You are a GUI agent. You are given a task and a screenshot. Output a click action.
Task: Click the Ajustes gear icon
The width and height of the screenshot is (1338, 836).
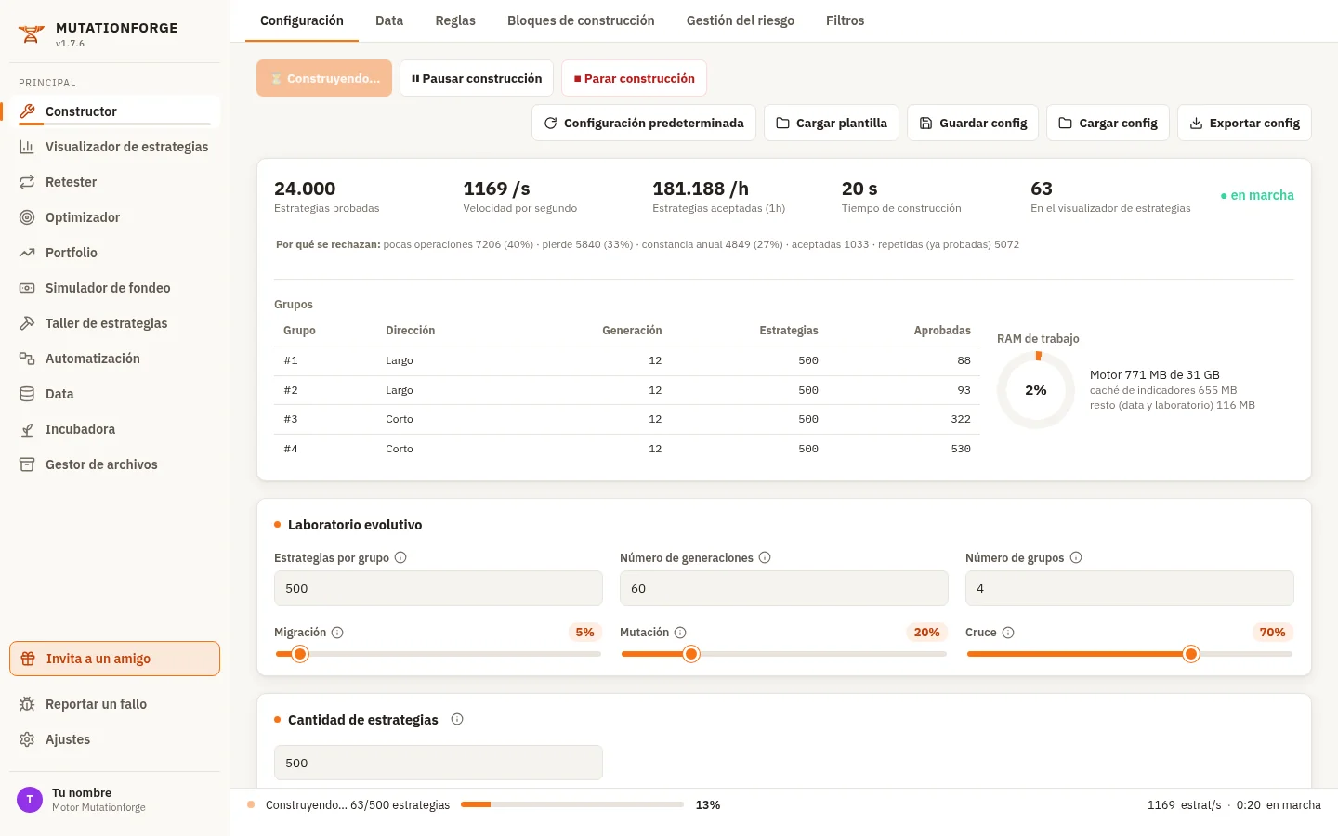point(27,739)
